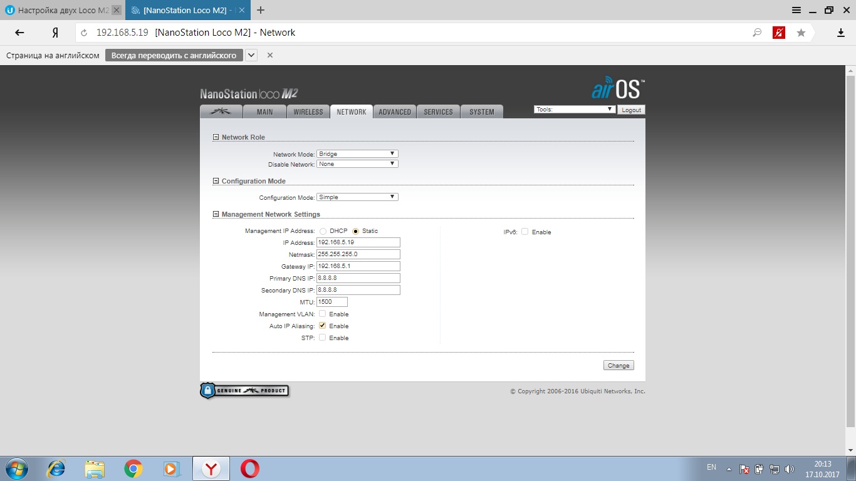This screenshot has width=856, height=481.
Task: Click the Change button
Action: point(619,365)
